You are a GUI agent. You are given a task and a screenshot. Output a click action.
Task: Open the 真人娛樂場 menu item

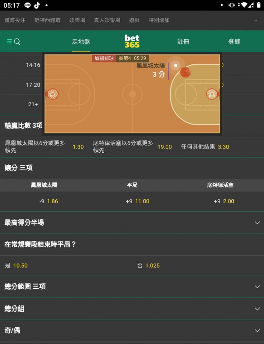coord(107,20)
